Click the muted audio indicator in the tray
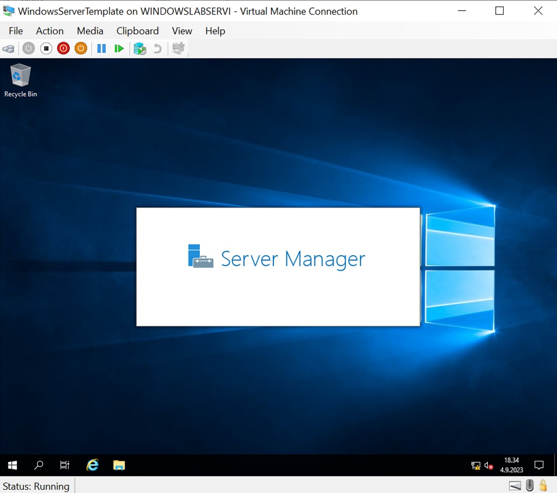The image size is (557, 493). [x=488, y=465]
